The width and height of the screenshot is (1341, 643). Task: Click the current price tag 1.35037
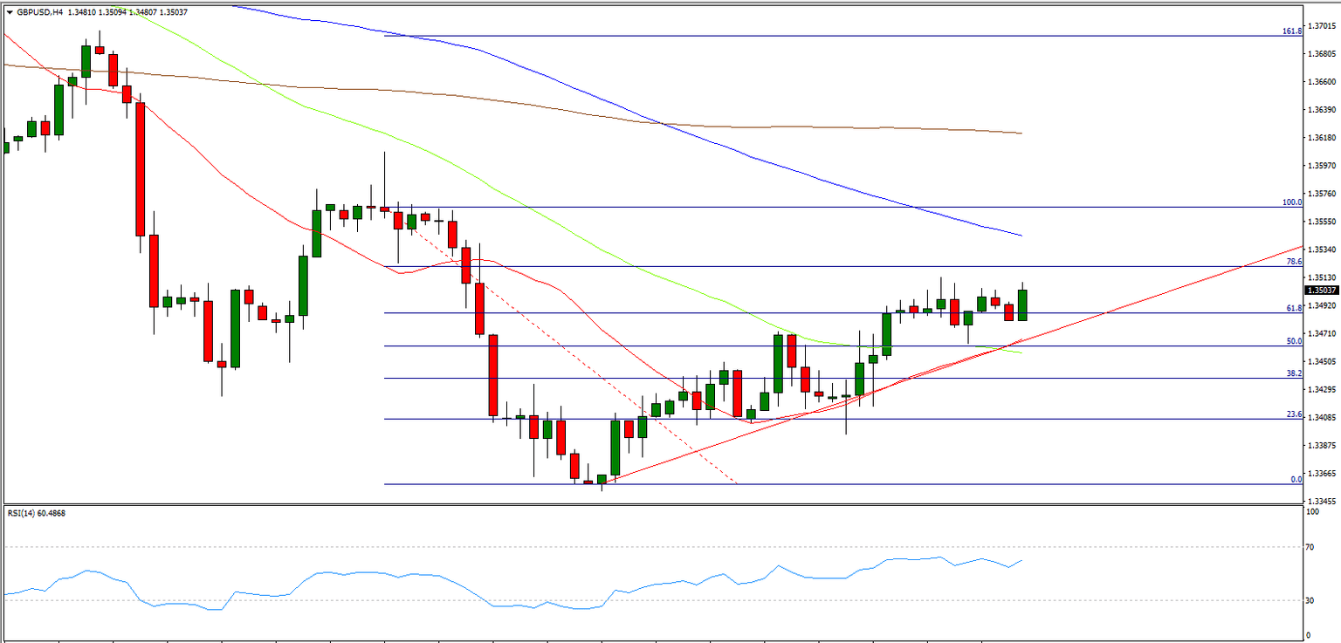pos(1322,290)
